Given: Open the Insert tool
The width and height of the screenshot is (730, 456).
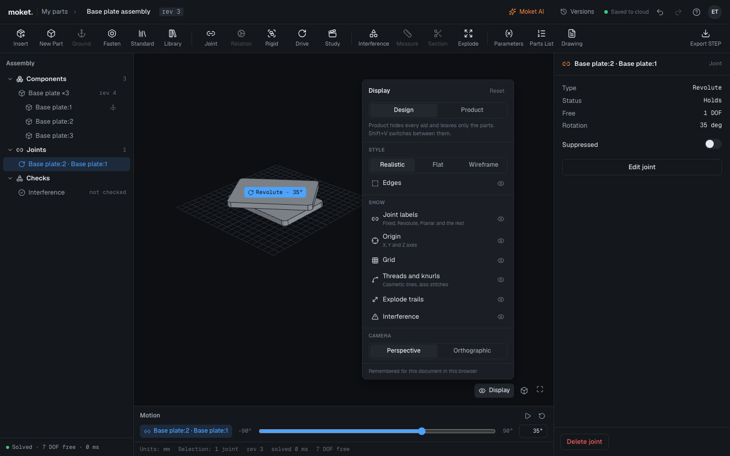Looking at the screenshot, I should [x=21, y=38].
